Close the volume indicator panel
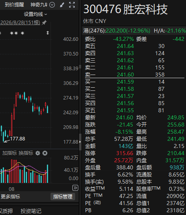This screenshot has width=186, height=215. click(x=45, y=153)
